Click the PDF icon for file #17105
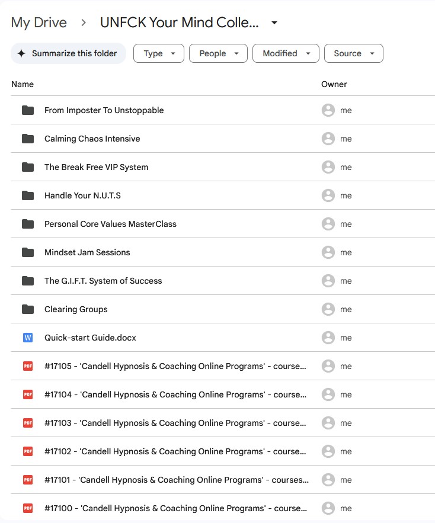 click(28, 366)
